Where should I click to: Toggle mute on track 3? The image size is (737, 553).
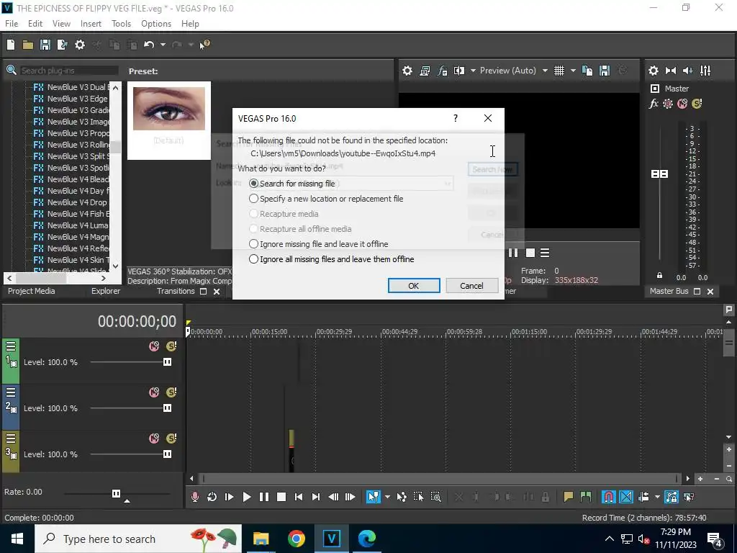coord(154,439)
